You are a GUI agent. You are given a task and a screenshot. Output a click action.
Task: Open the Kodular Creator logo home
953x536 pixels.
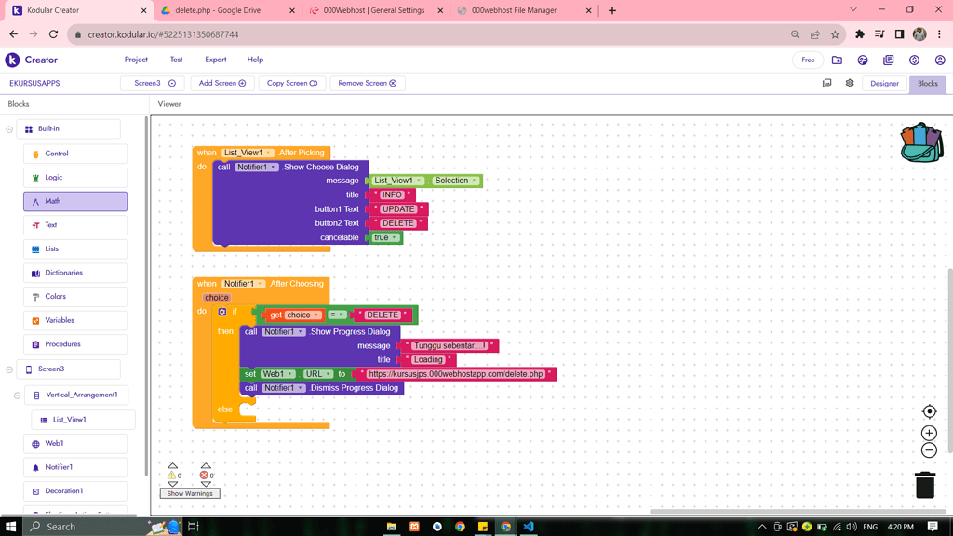(x=32, y=60)
